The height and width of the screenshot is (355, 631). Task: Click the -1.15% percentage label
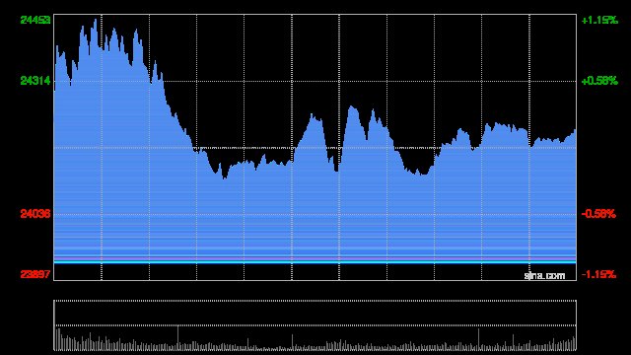coord(598,274)
